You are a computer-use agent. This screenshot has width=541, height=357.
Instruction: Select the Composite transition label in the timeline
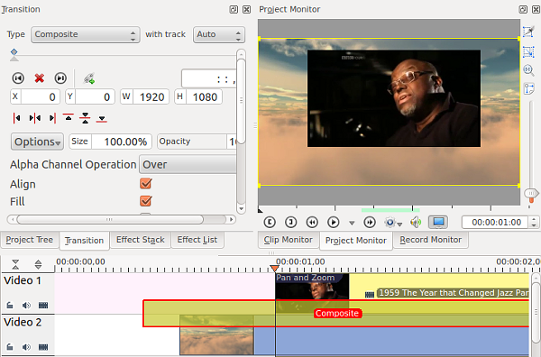click(337, 313)
